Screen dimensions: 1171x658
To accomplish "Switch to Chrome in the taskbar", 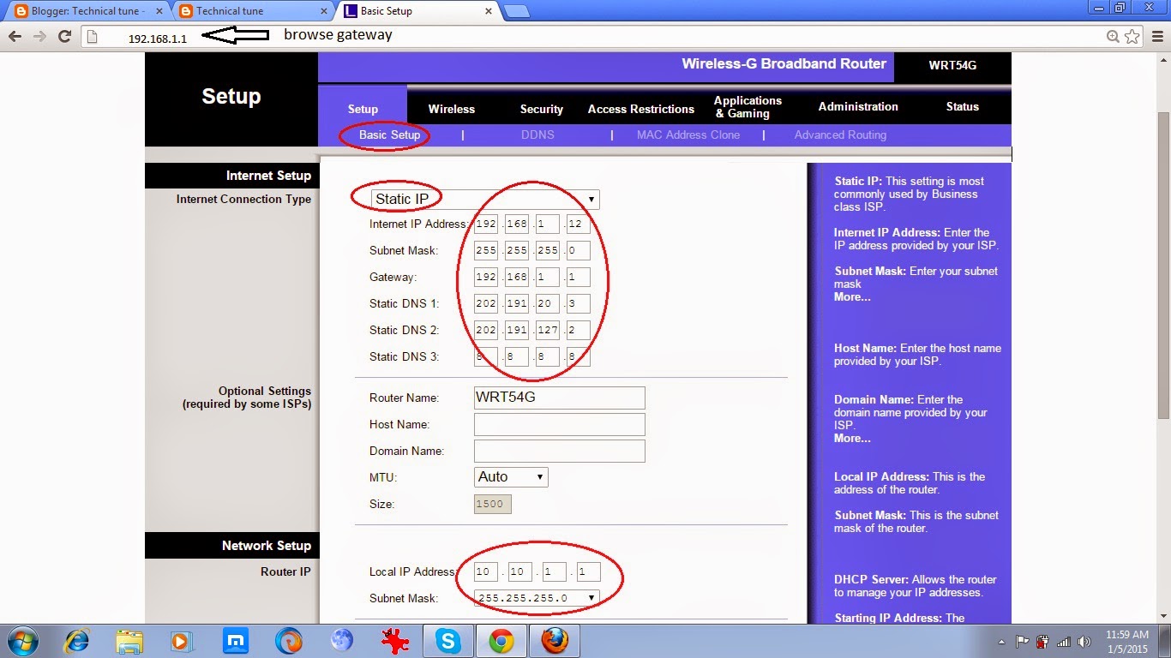I will point(501,641).
